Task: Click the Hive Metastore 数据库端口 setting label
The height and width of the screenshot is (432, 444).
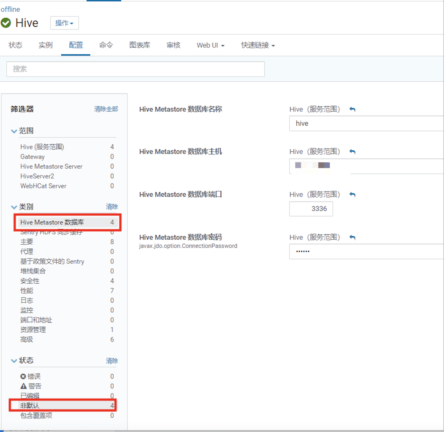Action: point(180,194)
